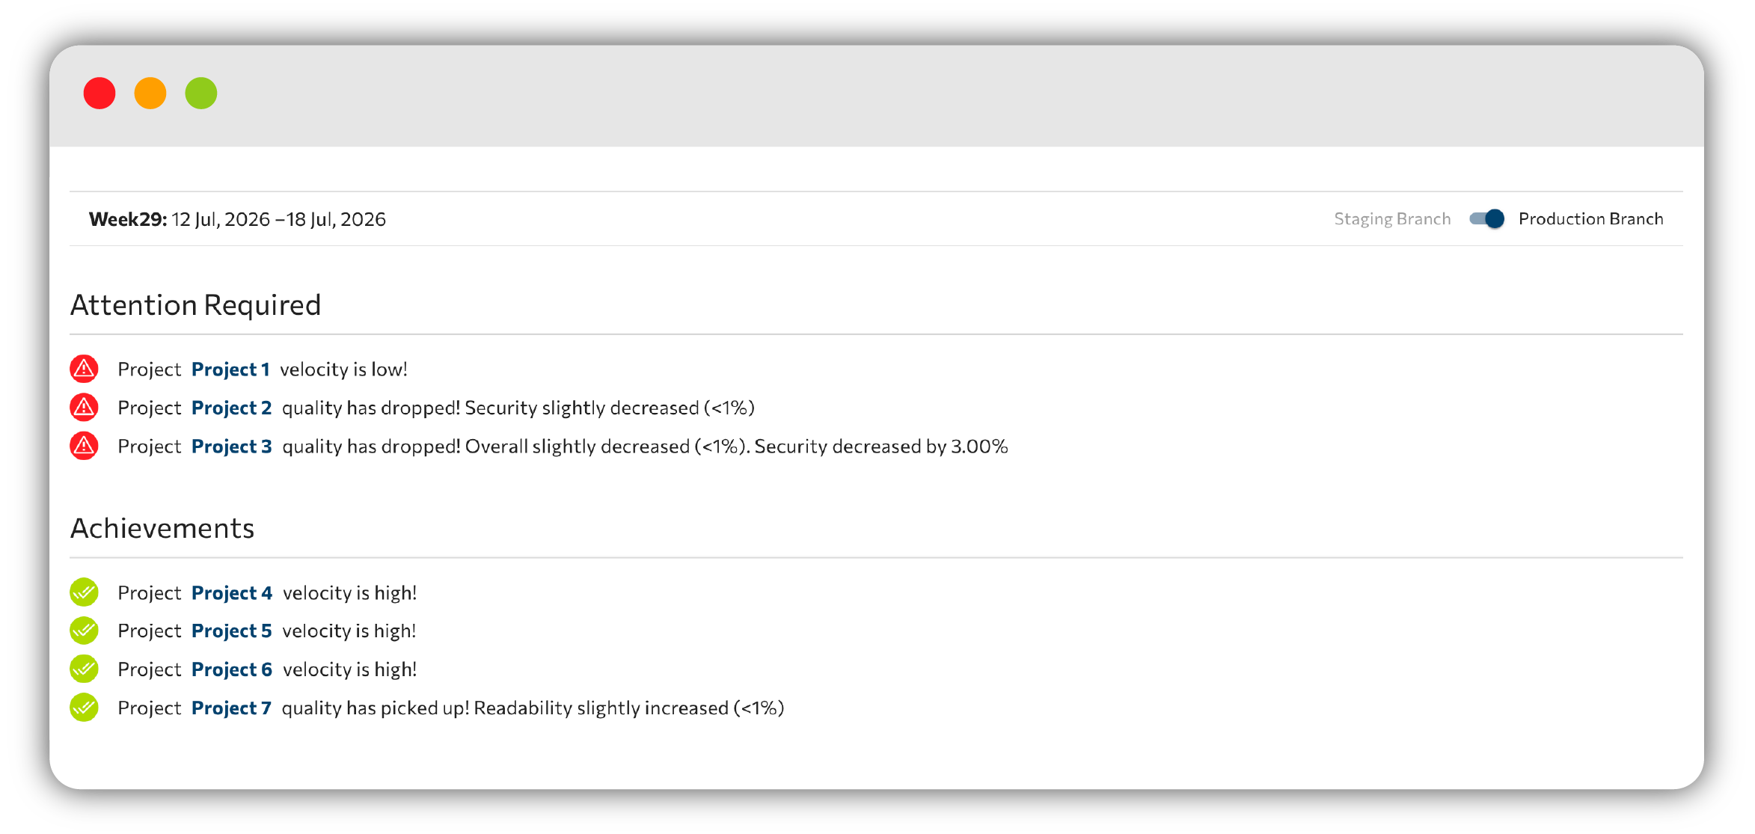Click the green checkmark icon beside Project 4

[84, 592]
